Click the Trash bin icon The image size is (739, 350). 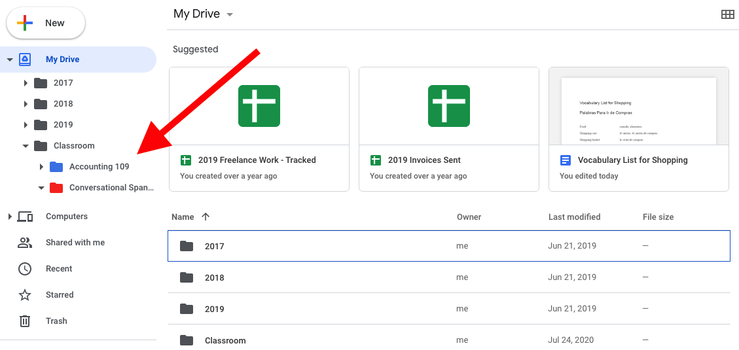coord(24,321)
